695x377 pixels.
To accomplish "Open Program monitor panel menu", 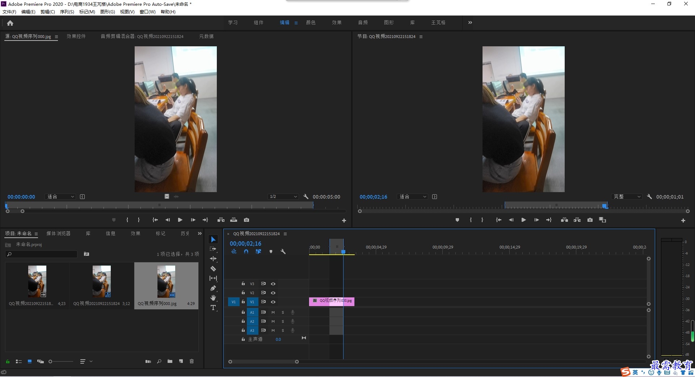I will (x=421, y=37).
